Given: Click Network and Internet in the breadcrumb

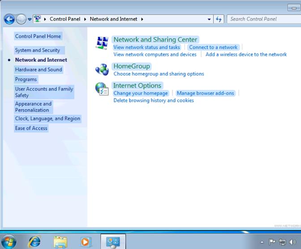Looking at the screenshot, I should pyautogui.click(x=113, y=19).
